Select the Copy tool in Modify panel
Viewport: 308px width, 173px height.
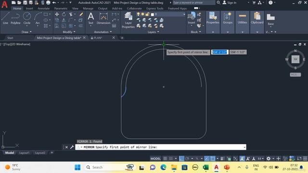(x=57, y=20)
